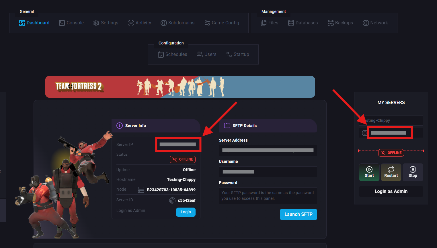Restart the server from My Servers
This screenshot has height=248, width=437.
coord(391,172)
